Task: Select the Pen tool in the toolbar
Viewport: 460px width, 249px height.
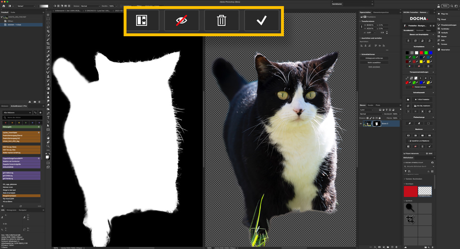Action: (48, 113)
